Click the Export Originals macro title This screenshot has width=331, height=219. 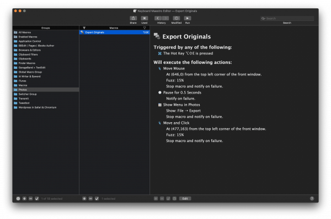(186, 37)
